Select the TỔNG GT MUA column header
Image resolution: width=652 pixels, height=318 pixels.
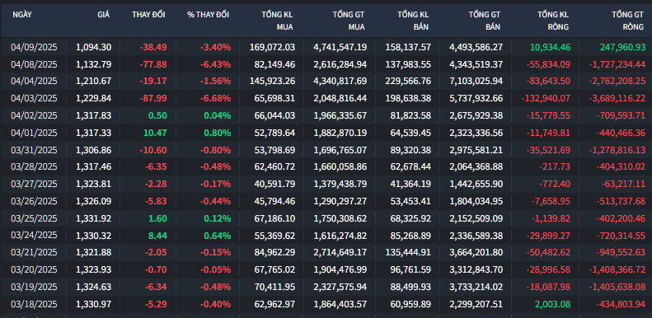click(x=349, y=21)
